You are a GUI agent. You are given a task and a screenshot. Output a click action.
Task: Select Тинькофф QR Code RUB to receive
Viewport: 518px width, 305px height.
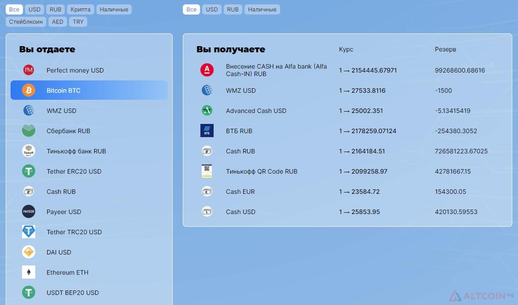[348, 171]
